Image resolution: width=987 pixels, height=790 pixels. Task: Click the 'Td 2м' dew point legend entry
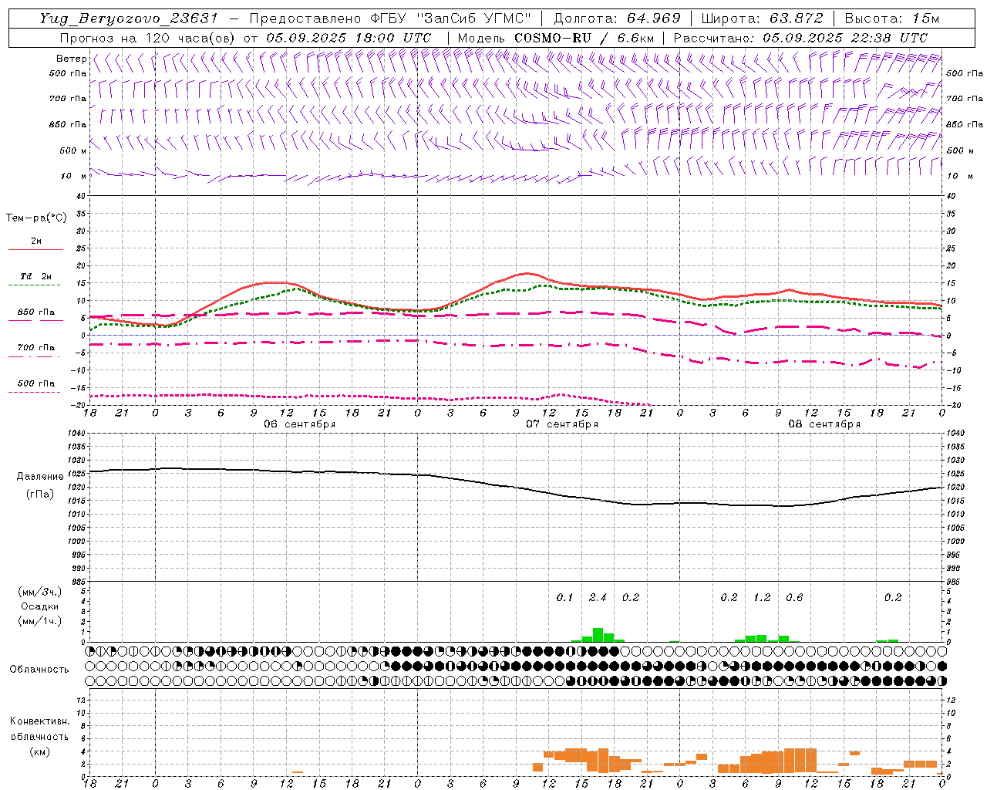point(35,276)
